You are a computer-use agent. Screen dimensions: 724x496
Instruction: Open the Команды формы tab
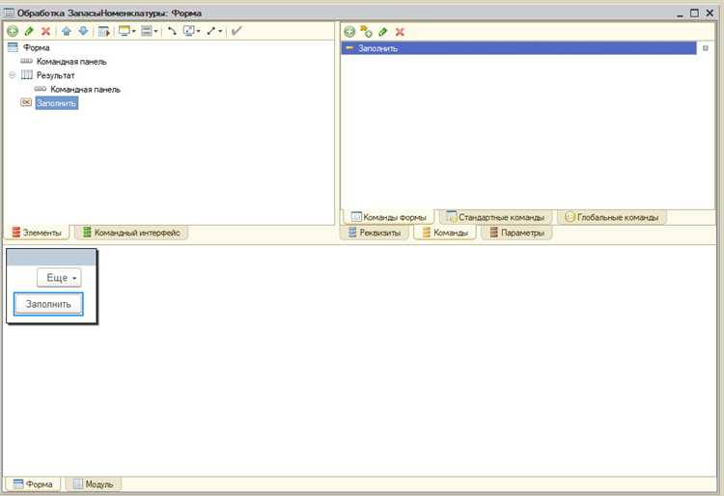[x=389, y=217]
